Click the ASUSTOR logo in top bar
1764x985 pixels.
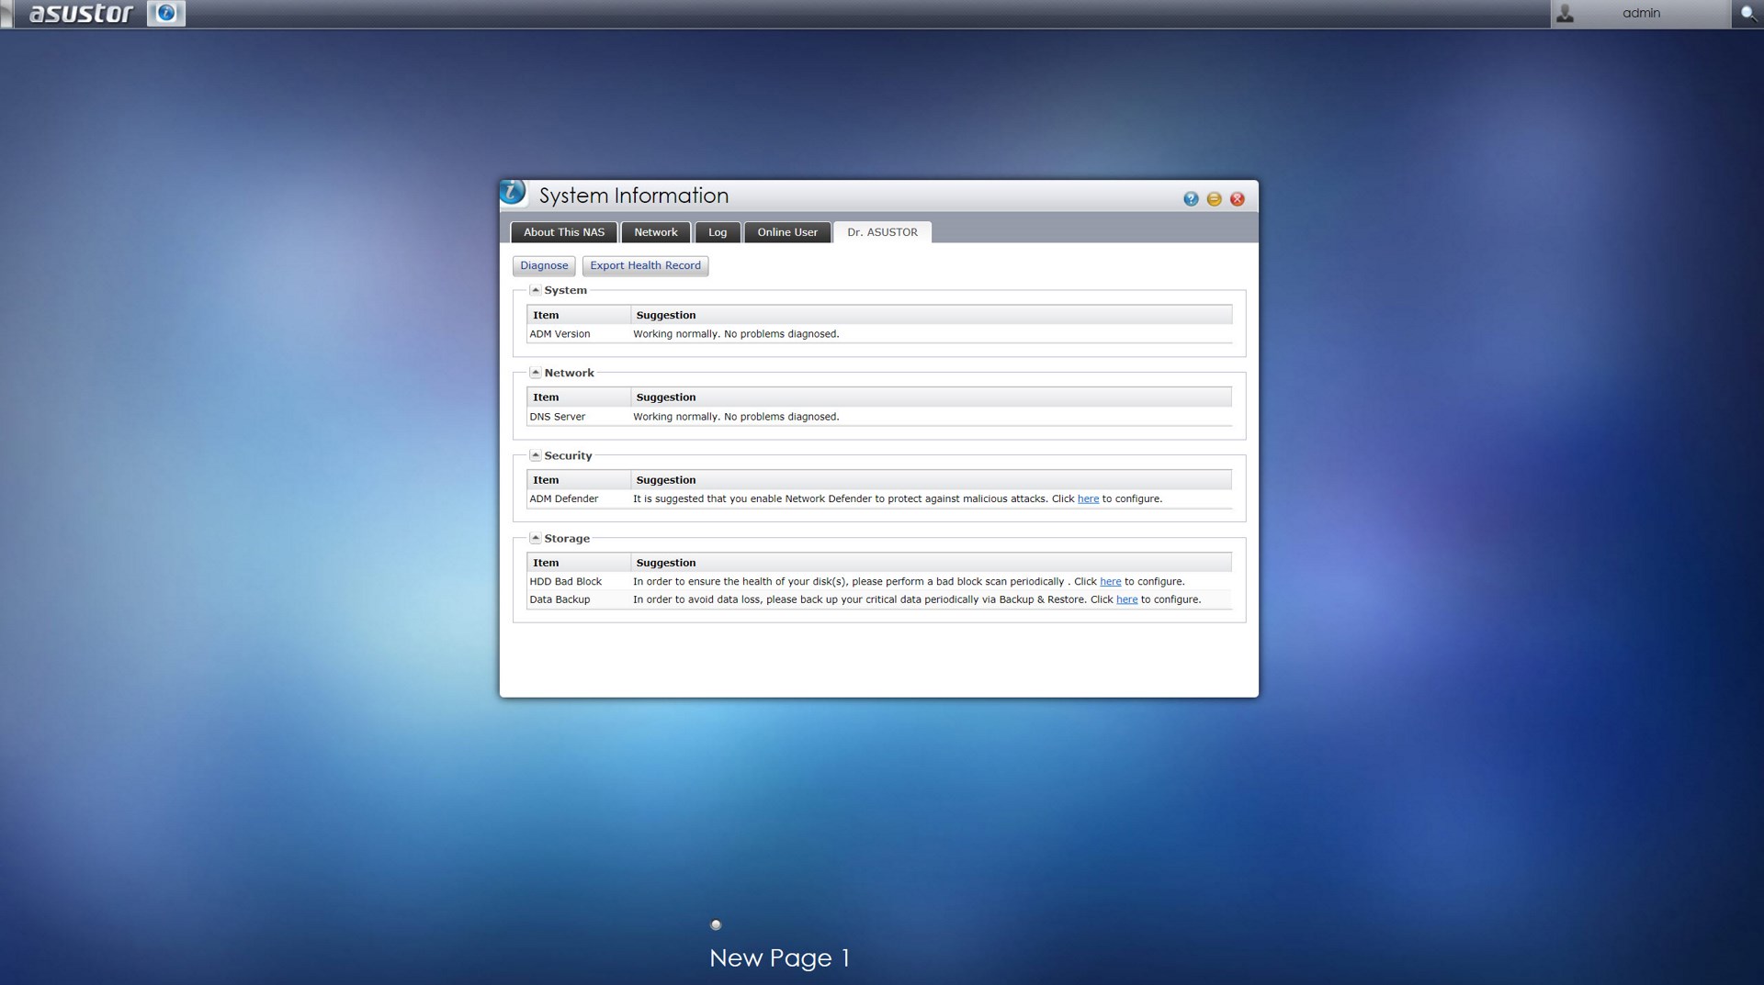(81, 14)
